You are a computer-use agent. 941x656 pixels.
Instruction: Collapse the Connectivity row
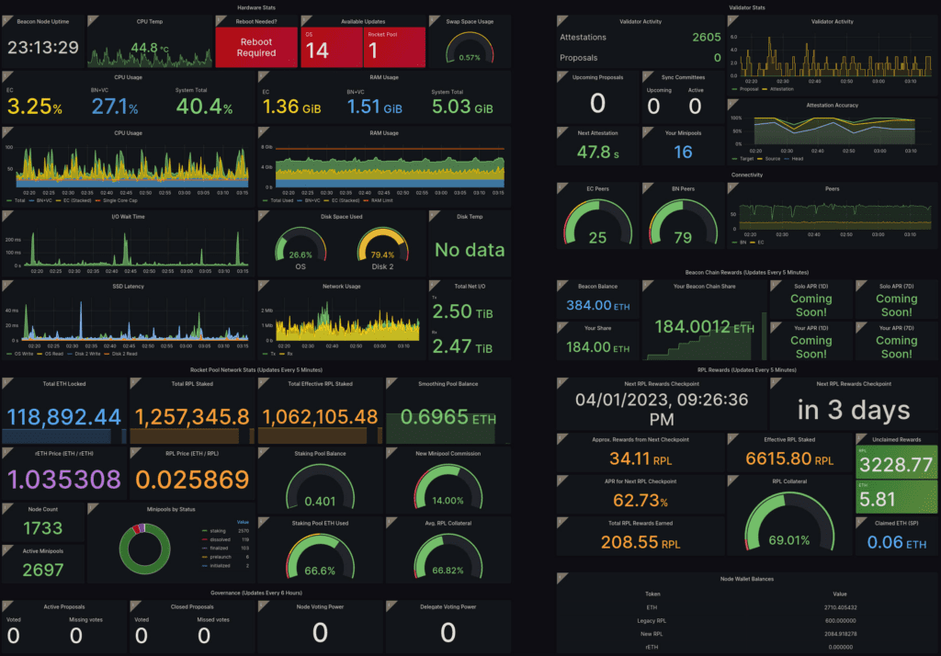click(746, 175)
